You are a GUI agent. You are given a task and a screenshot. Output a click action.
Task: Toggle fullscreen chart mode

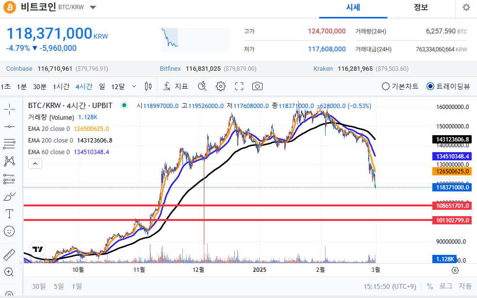click(x=239, y=86)
